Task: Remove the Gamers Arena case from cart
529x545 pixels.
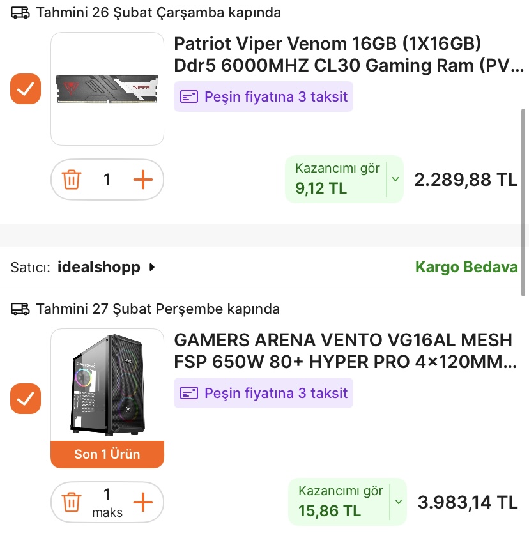Action: [72, 502]
